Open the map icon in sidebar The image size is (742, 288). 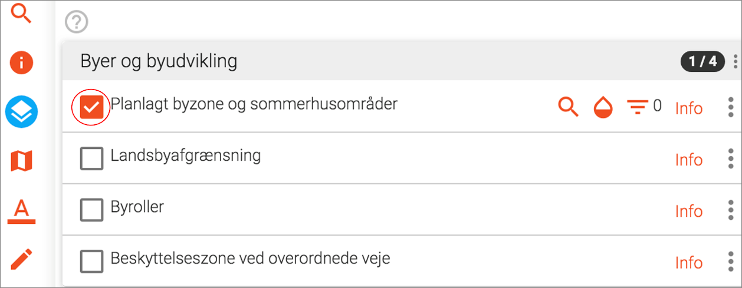click(22, 161)
